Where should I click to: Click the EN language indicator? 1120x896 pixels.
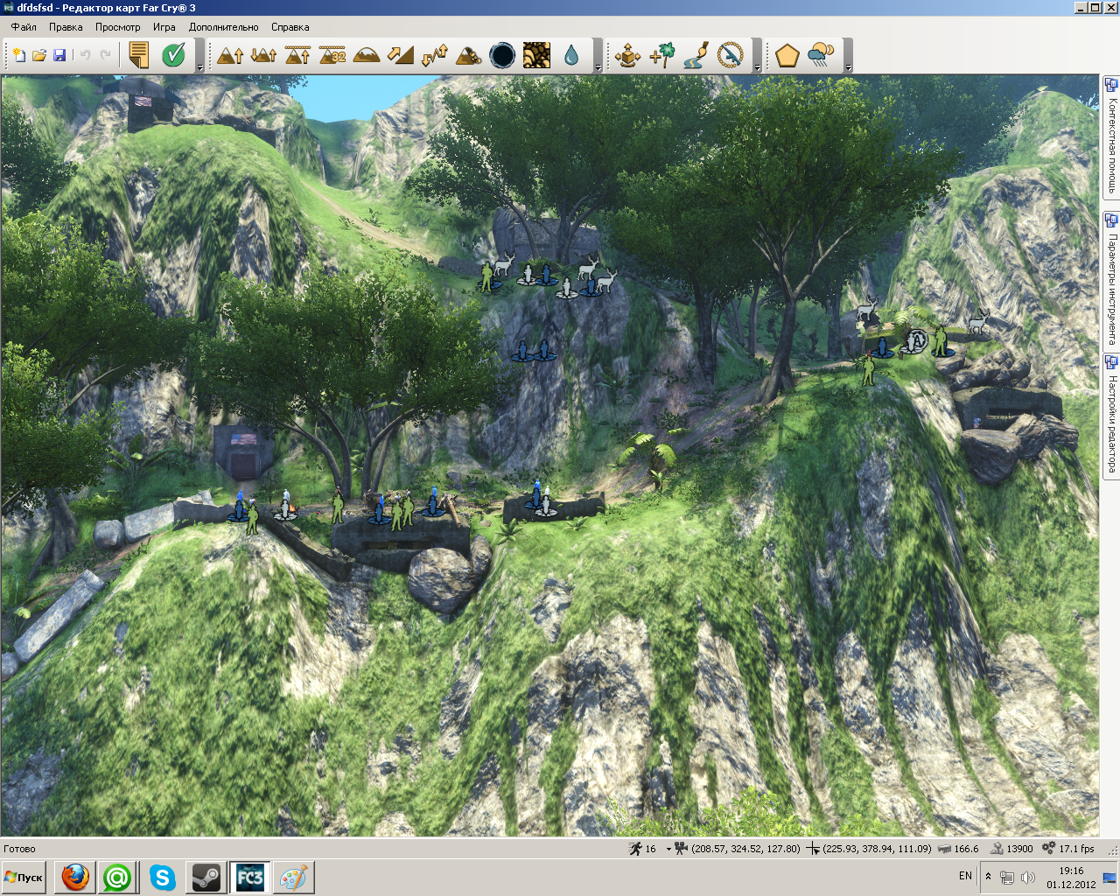click(x=965, y=876)
